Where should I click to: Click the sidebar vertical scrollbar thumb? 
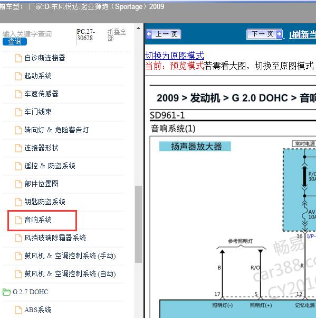coord(139,224)
